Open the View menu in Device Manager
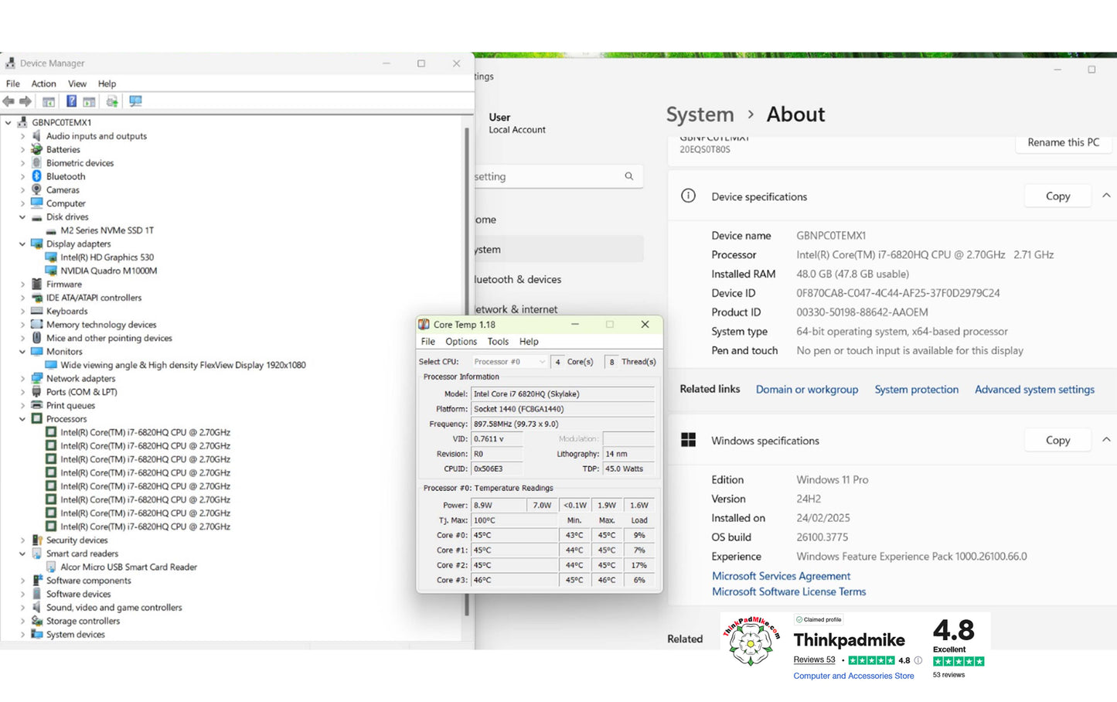The image size is (1117, 702). [77, 83]
